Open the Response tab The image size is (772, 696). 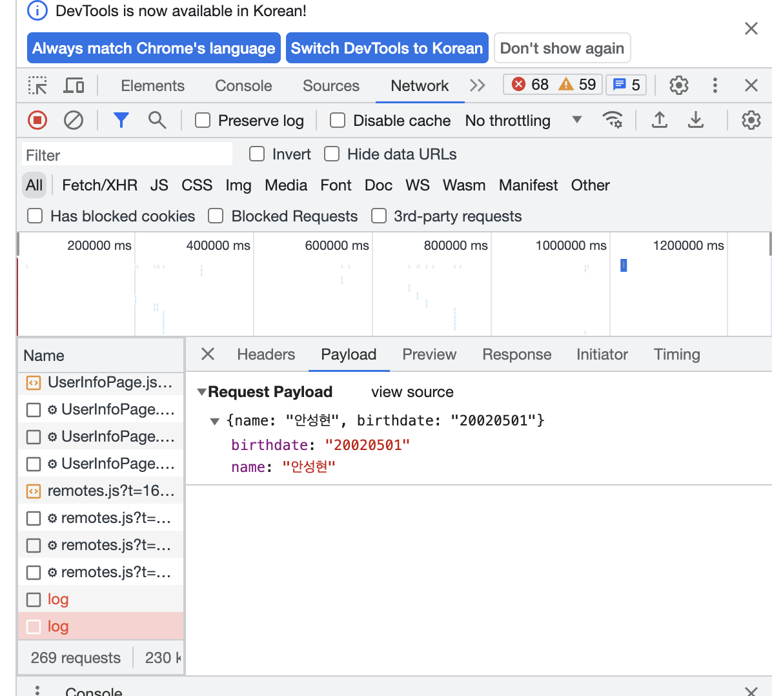click(516, 354)
